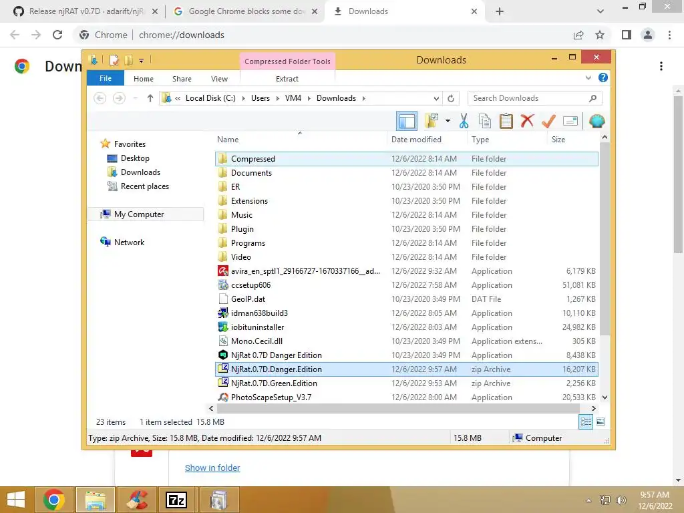Select the Mono.Cecil.dll file
684x513 pixels.
407,341
